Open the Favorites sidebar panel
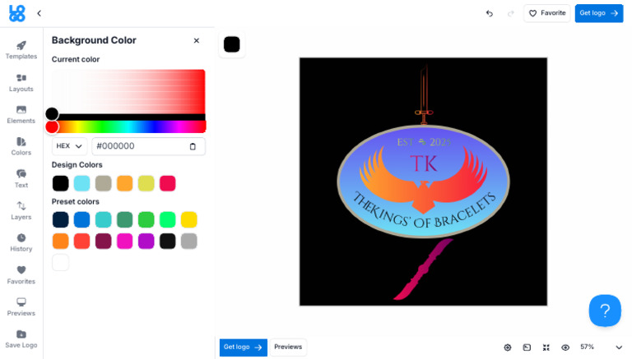Screen dimensions: 632x359 [x=21, y=275]
